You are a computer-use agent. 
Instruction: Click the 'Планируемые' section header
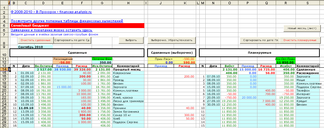click(260, 53)
